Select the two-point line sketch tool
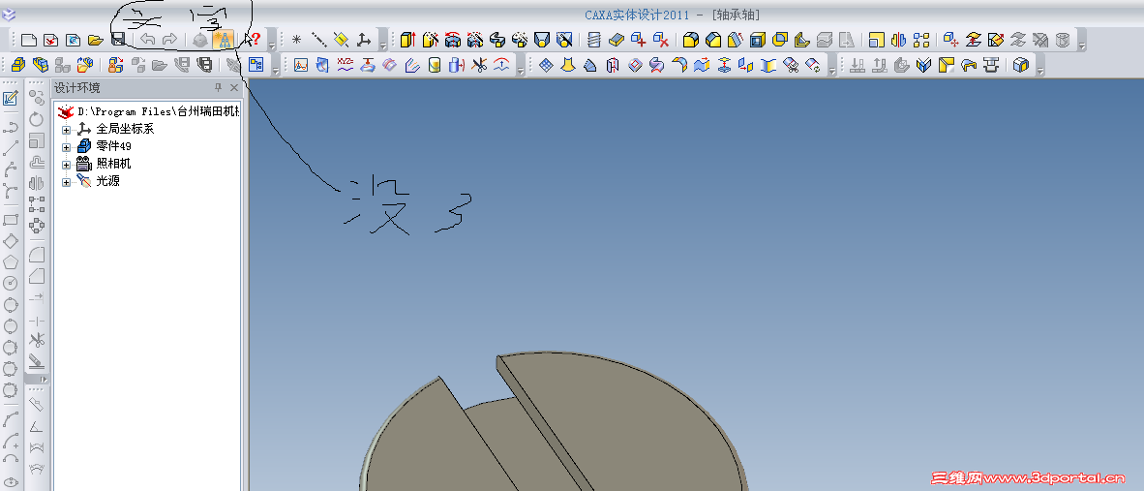Screen dimensions: 1144x491 [x=11, y=148]
